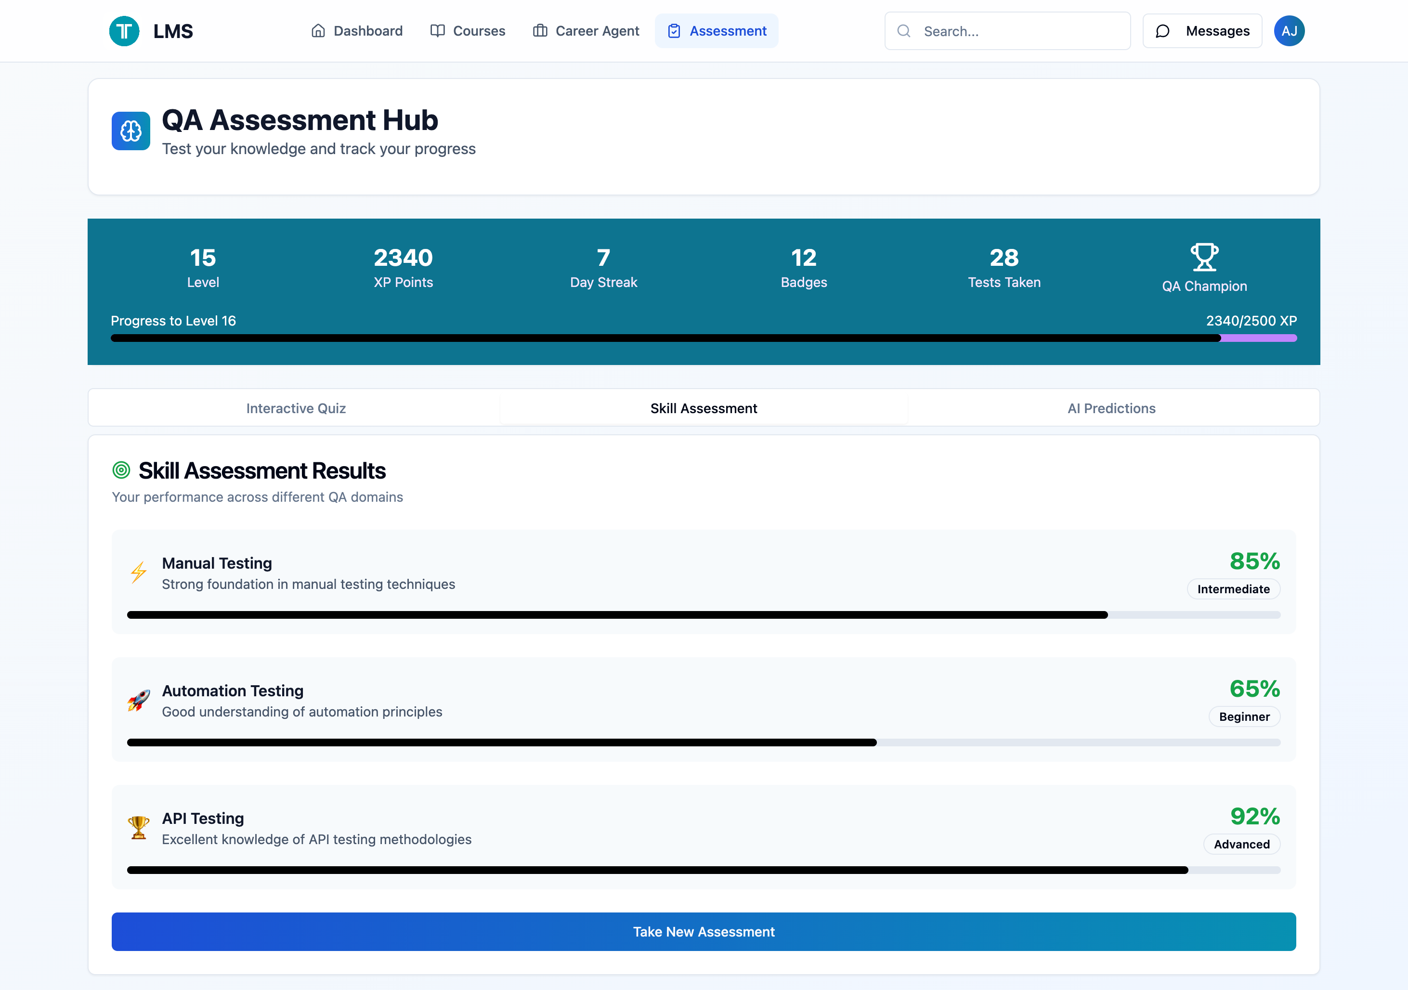
Task: Click the search magnifier icon
Action: click(x=904, y=31)
